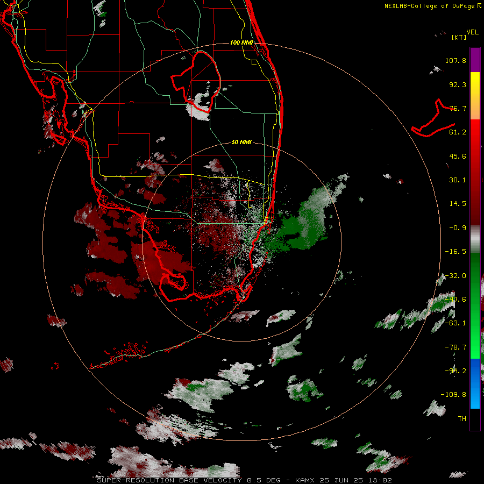This screenshot has width=484, height=484.
Task: Click the TH legend label
Action: [462, 419]
